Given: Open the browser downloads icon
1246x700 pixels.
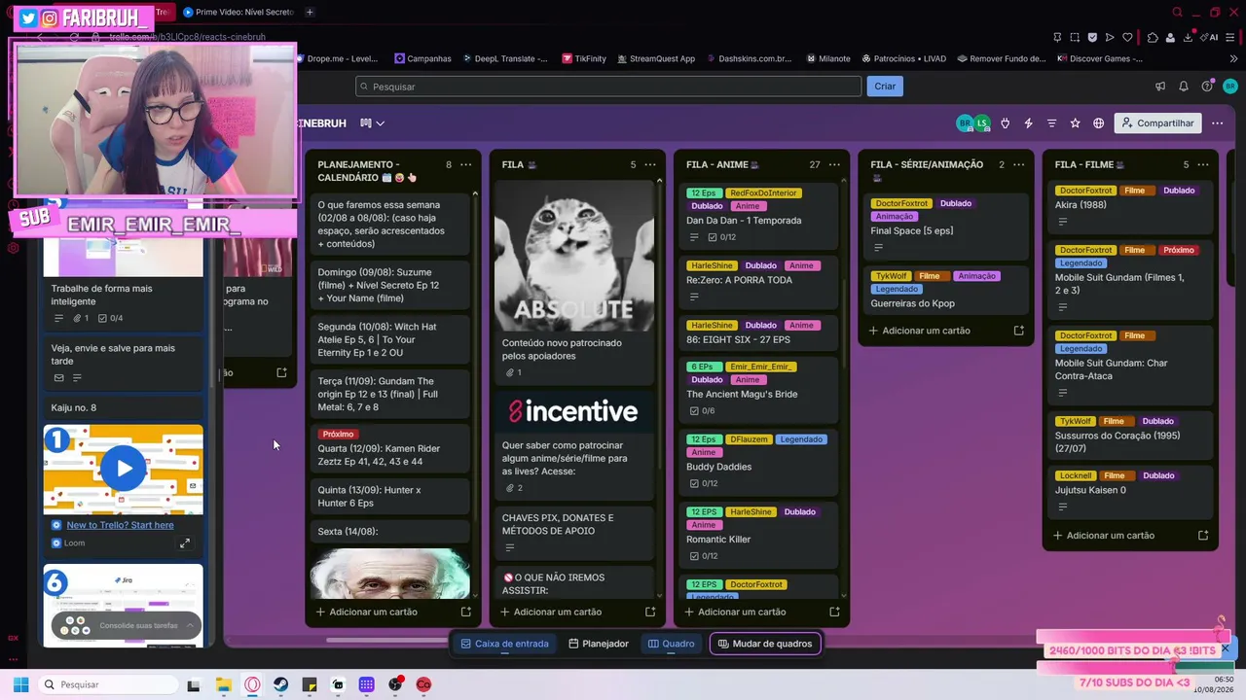Looking at the screenshot, I should point(1189,38).
